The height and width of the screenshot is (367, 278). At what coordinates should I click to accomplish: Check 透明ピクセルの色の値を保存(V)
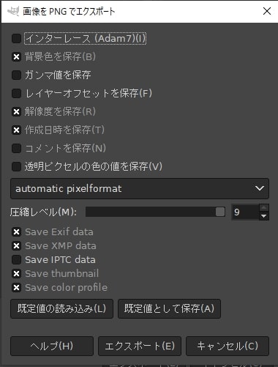[x=16, y=166]
